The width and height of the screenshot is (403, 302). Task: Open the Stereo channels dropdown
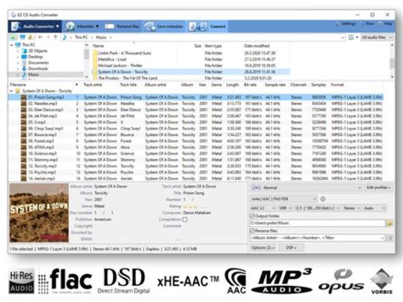[352, 208]
